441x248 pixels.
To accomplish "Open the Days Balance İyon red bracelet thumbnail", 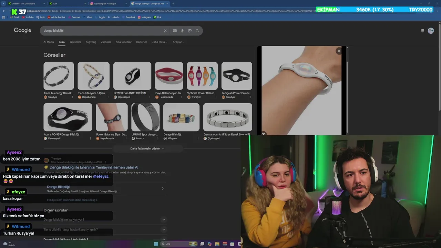I will point(169,76).
